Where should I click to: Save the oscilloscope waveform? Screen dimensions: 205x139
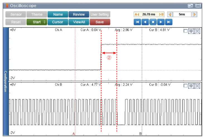pos(100,22)
